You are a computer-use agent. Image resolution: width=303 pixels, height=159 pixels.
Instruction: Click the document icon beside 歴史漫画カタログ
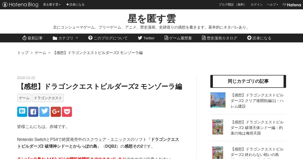(204, 38)
